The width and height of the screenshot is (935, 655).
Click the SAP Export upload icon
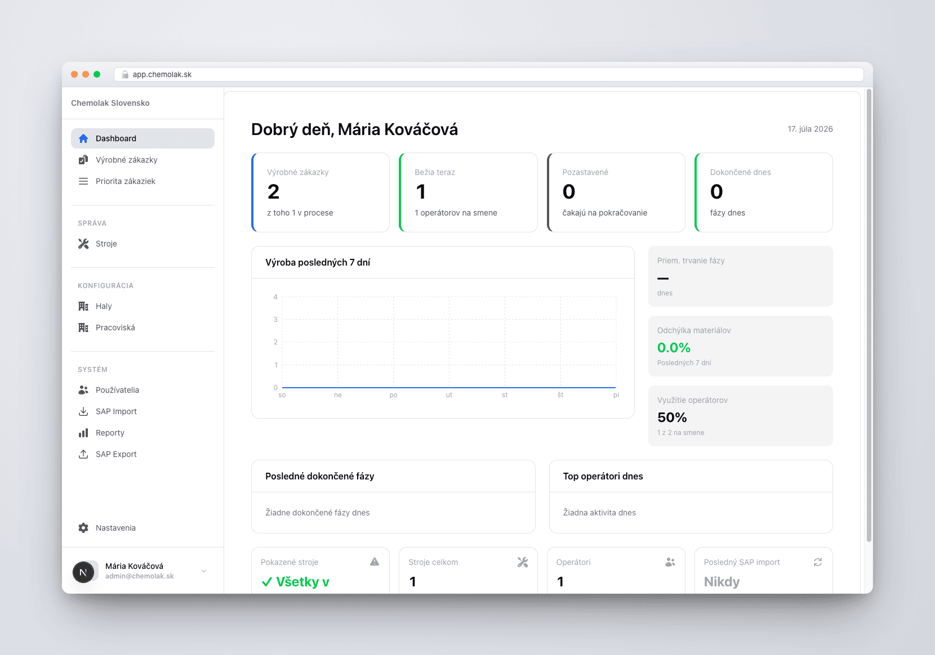83,454
